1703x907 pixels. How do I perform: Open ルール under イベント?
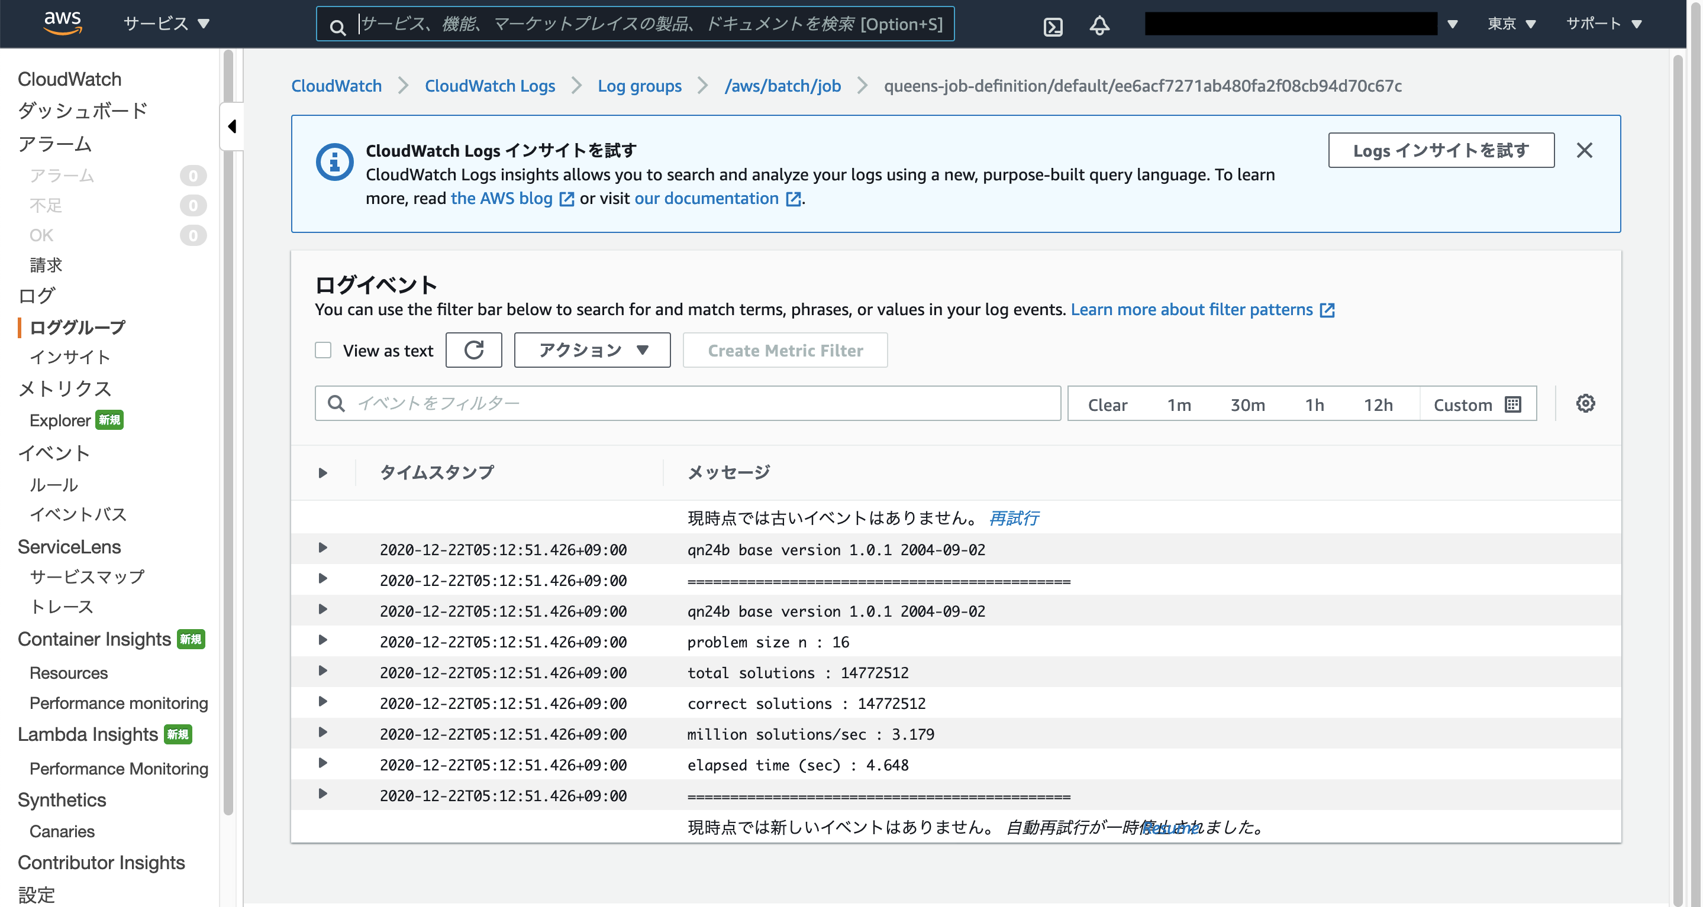point(53,484)
